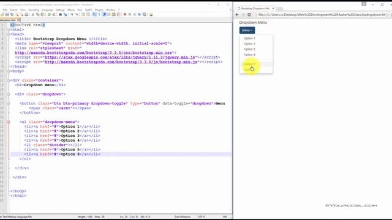Viewport: 392px width, 220px height.
Task: Click the Playback macro icon
Action: pos(135,15)
